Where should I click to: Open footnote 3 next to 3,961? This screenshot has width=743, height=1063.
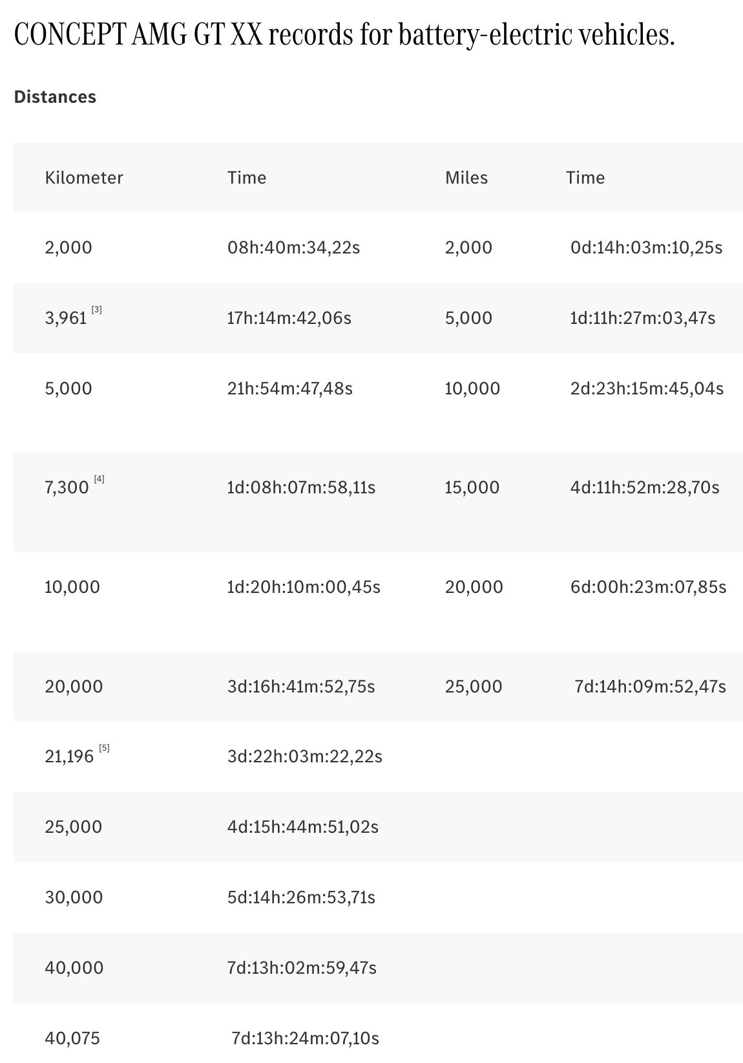[97, 310]
